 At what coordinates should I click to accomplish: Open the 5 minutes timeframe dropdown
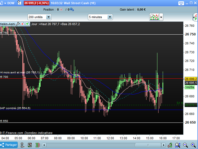pos(100,17)
